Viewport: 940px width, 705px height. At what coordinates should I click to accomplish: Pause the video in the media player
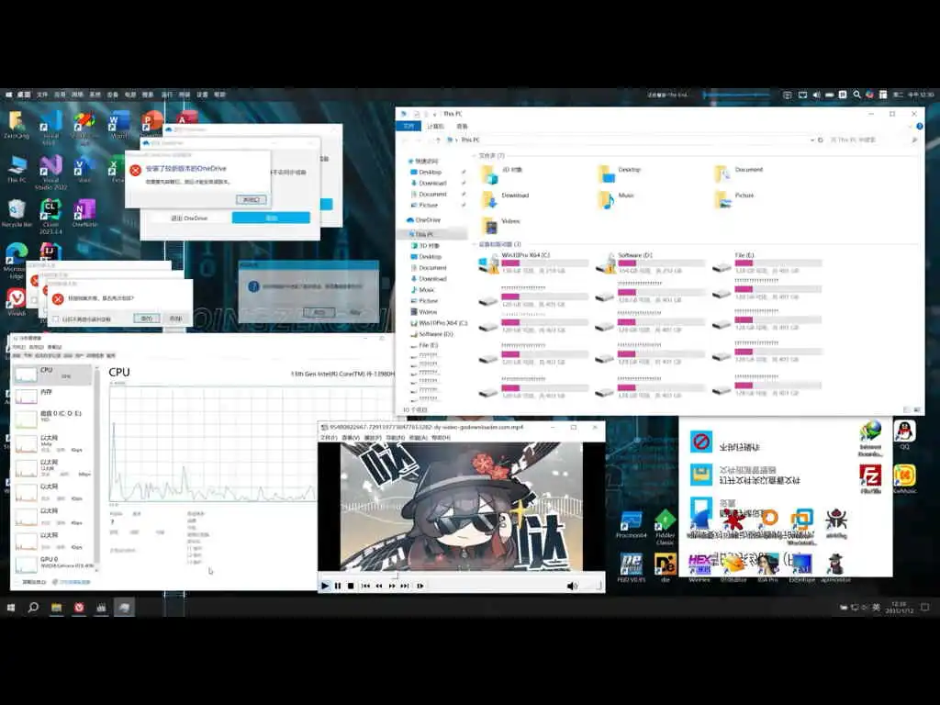[338, 586]
